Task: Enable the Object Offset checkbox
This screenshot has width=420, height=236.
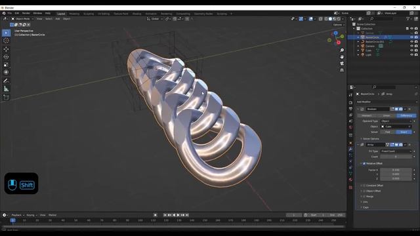Action: [x=364, y=191]
